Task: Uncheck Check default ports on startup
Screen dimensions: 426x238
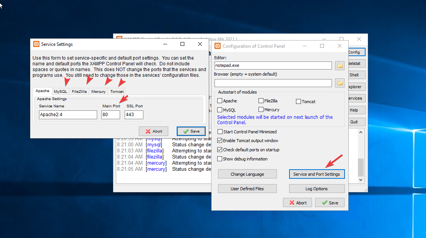Action: pos(220,149)
